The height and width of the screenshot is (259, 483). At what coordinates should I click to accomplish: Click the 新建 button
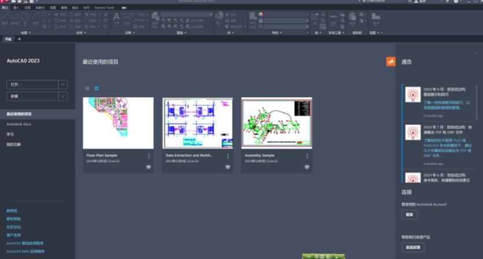coord(32,96)
